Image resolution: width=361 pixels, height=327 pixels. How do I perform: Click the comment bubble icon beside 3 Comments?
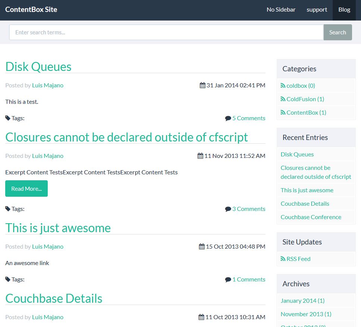(228, 209)
